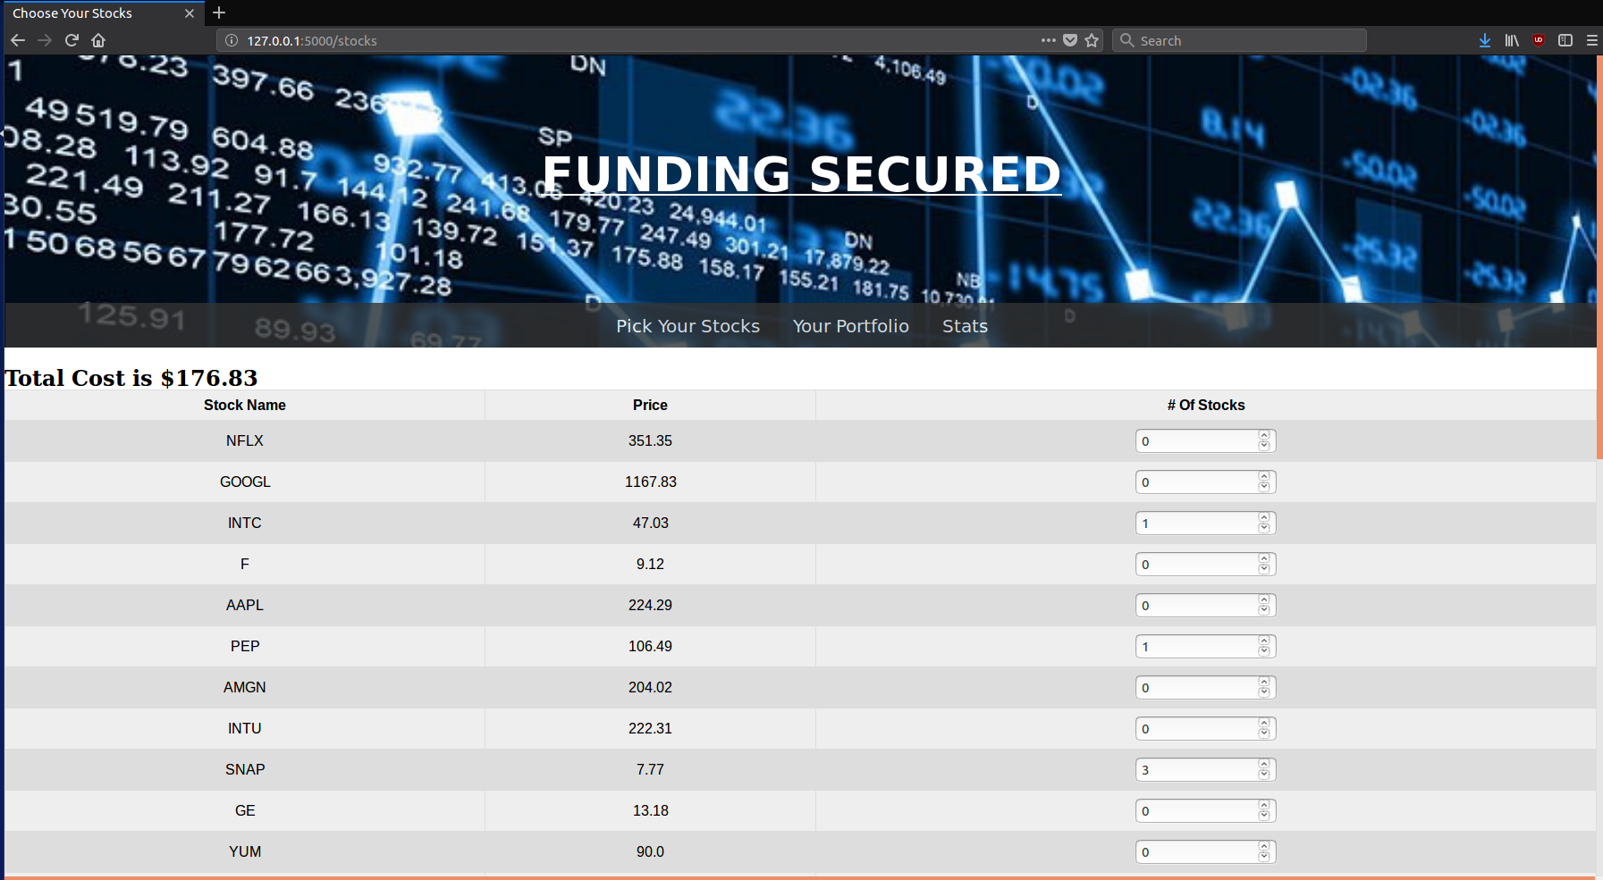Click the 106.49 price cell
Image resolution: width=1603 pixels, height=880 pixels.
coord(650,646)
